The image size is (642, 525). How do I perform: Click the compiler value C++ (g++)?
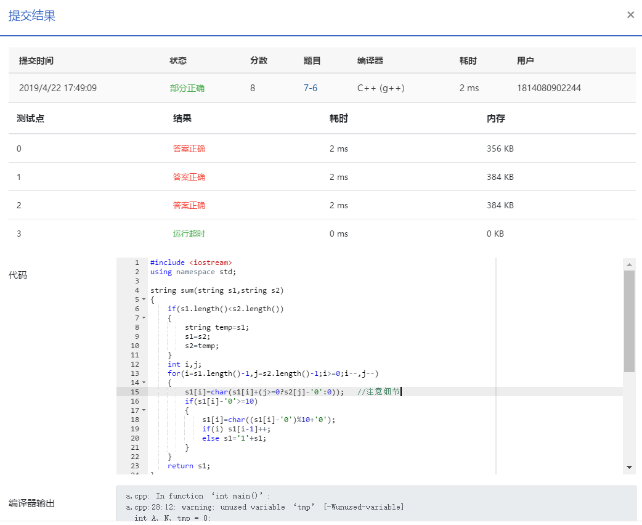click(x=381, y=88)
